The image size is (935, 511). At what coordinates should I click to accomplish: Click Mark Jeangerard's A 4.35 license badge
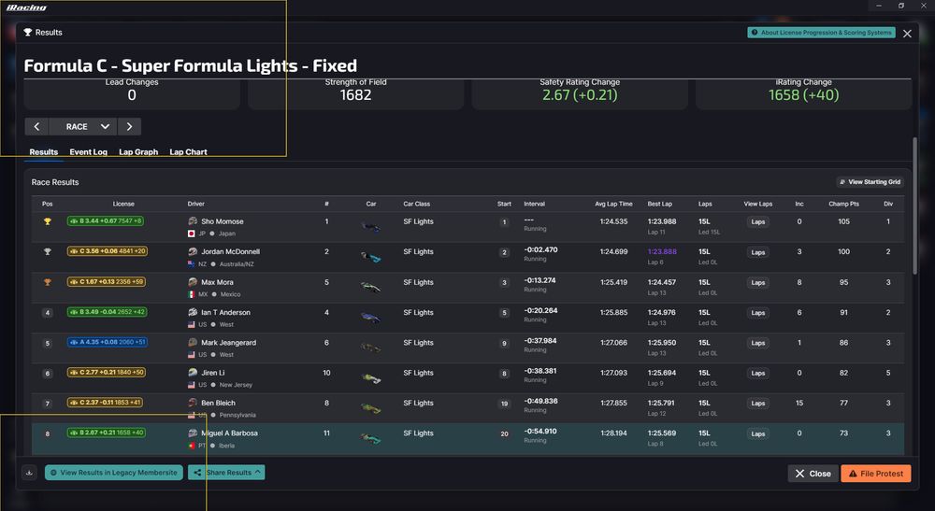(107, 342)
